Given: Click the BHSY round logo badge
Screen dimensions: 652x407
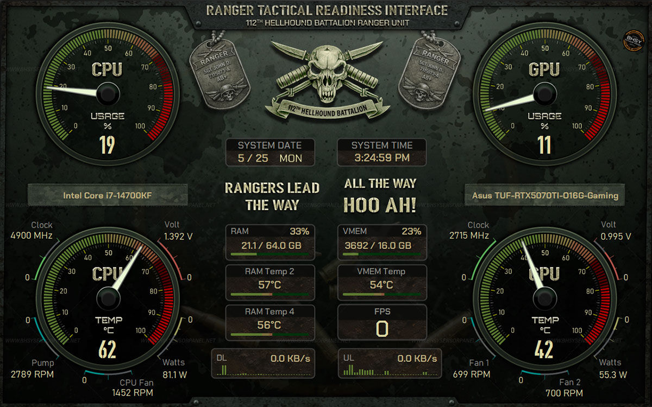Looking at the screenshot, I should [x=633, y=42].
